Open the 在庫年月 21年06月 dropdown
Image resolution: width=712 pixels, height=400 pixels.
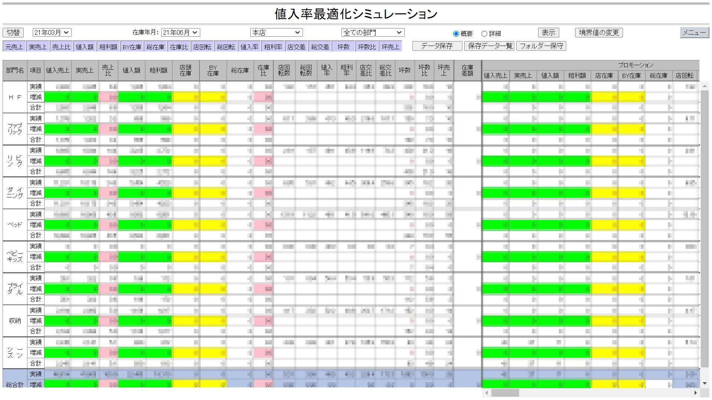tap(181, 33)
